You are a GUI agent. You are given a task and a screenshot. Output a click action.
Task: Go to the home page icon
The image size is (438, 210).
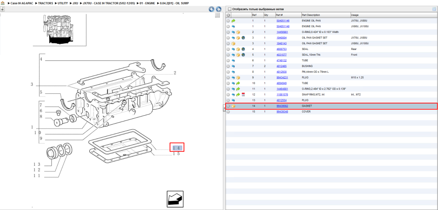(3, 3)
